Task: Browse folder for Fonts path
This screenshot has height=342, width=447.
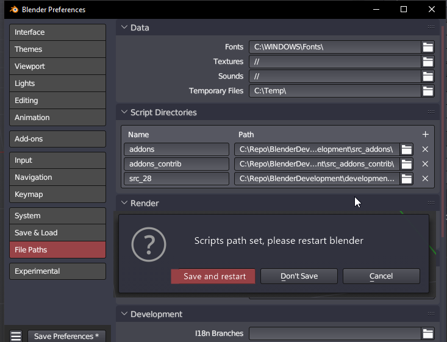Action: (427, 47)
